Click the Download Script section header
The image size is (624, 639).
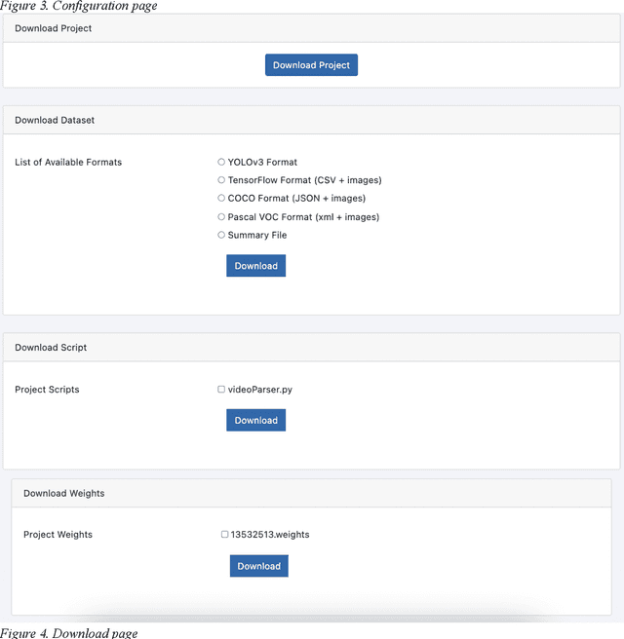[x=51, y=348]
